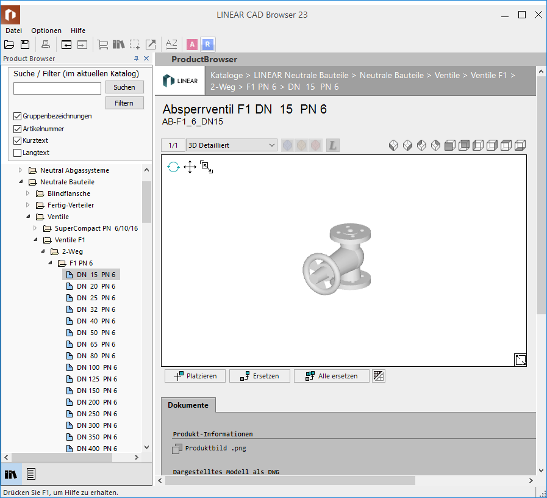
Task: Switch to catalog books view at panel bottom
Action: coord(11,474)
